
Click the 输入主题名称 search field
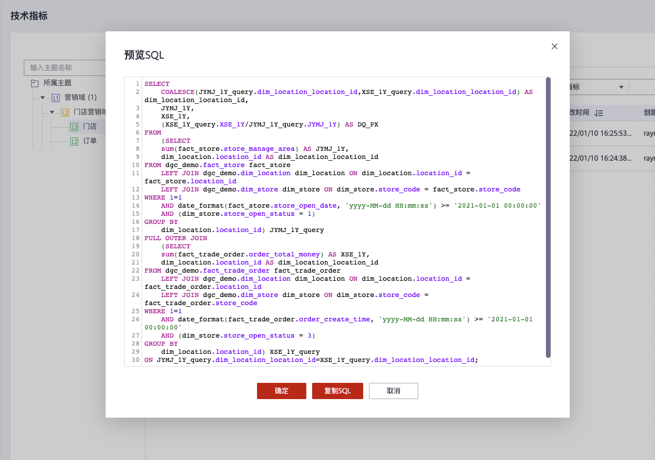[x=65, y=68]
